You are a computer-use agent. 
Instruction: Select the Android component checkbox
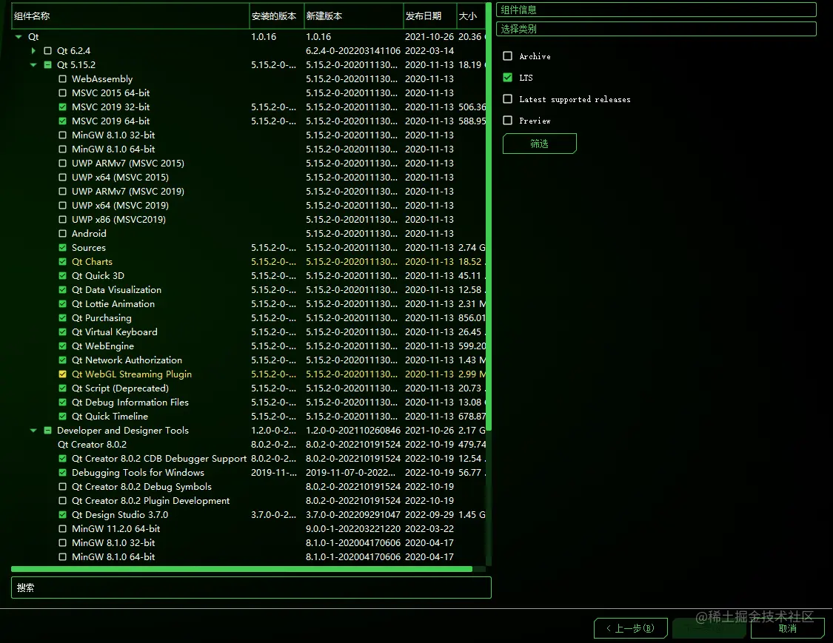point(62,233)
